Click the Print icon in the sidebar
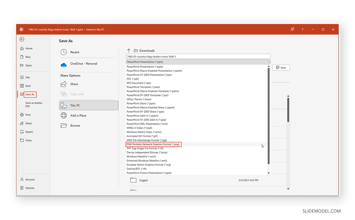This screenshot has height=220, width=355. 23,115
